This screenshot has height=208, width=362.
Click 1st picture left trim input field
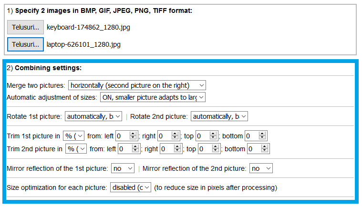pyautogui.click(x=127, y=136)
